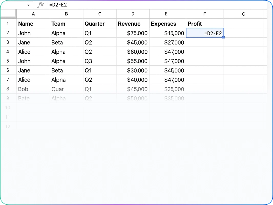
Task: Click row 1 header number
Action: click(x=8, y=24)
